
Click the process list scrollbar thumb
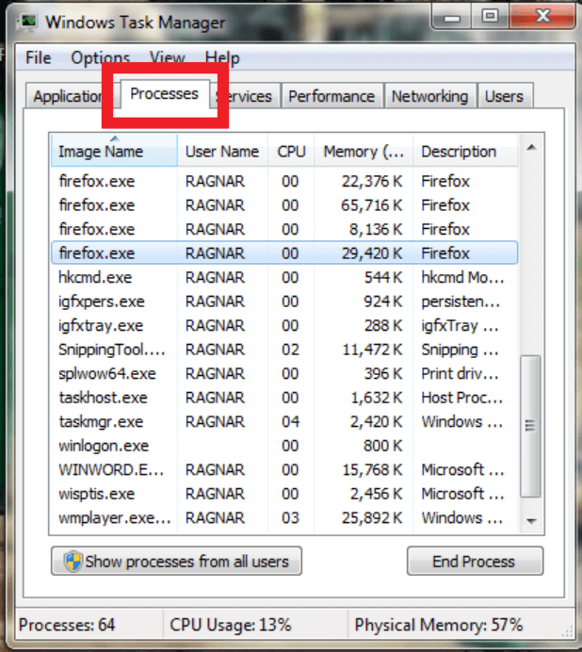click(x=530, y=426)
